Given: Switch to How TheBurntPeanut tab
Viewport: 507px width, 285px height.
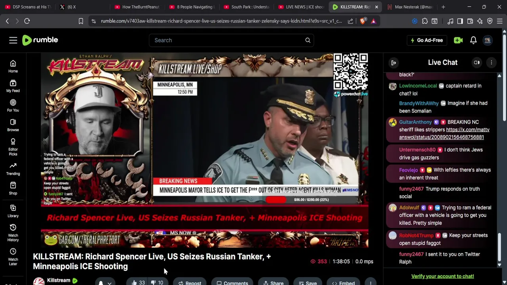Looking at the screenshot, I should click(x=136, y=7).
